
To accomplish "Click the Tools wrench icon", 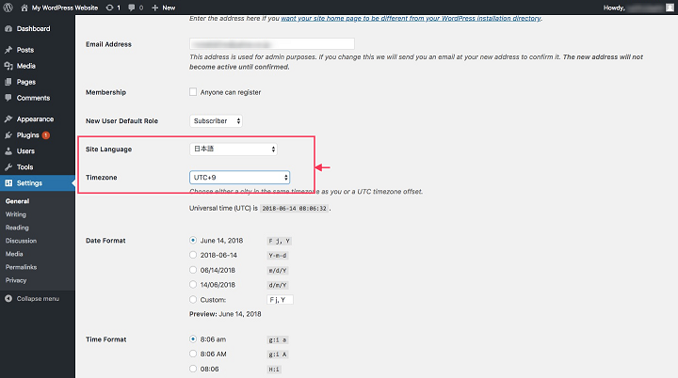I will pos(8,166).
